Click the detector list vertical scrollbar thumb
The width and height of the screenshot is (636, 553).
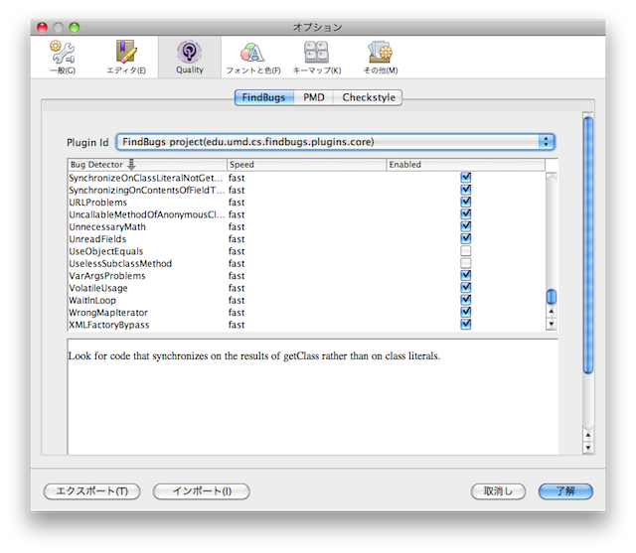point(552,297)
